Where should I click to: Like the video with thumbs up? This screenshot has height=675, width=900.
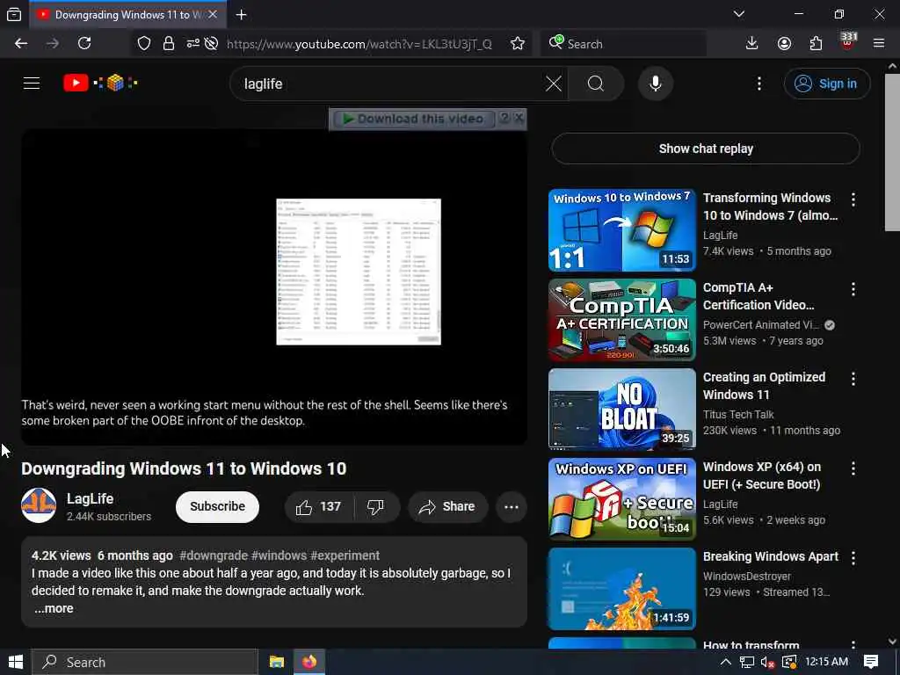[319, 507]
